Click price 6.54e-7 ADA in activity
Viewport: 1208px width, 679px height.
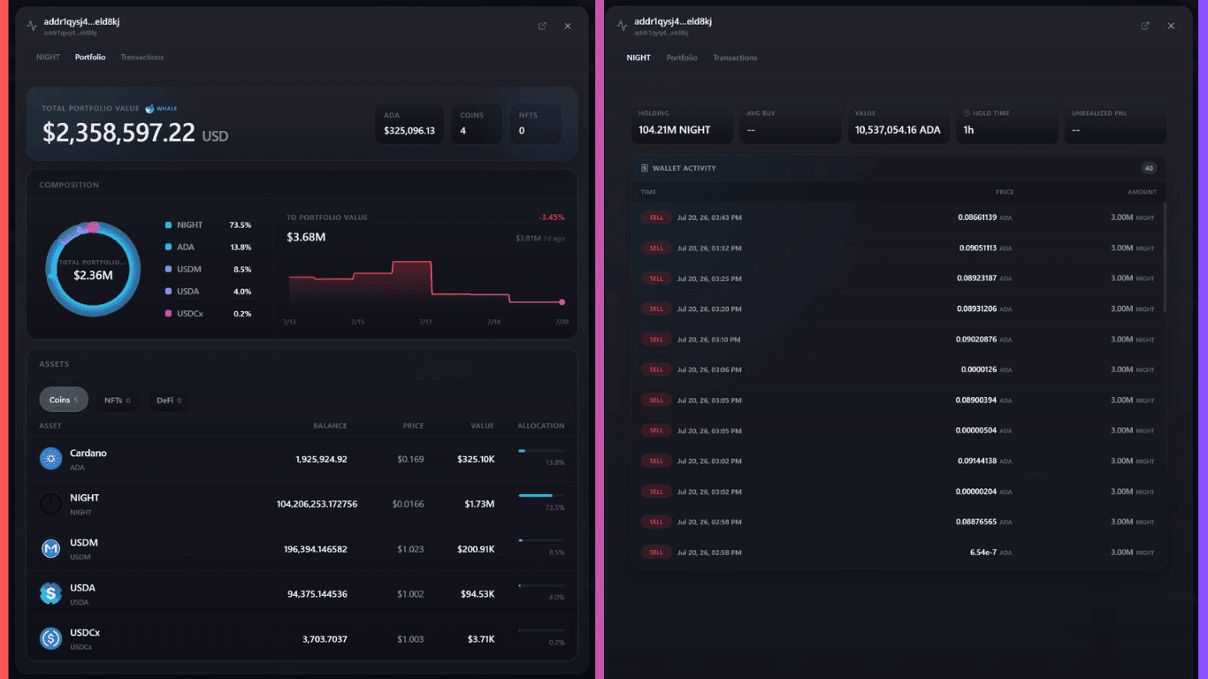coord(983,553)
